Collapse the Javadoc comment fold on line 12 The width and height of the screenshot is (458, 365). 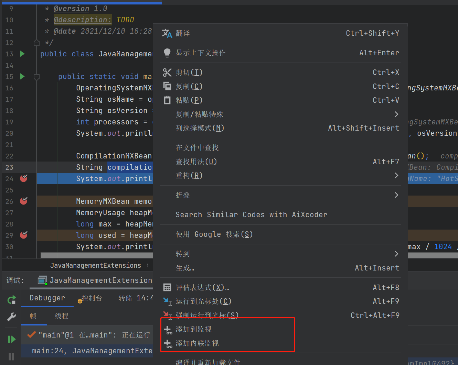(x=36, y=43)
